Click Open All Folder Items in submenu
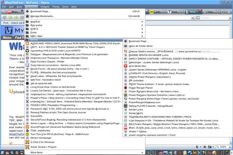Image resolution: width=233 pixels, height=155 pixels. [177, 46]
